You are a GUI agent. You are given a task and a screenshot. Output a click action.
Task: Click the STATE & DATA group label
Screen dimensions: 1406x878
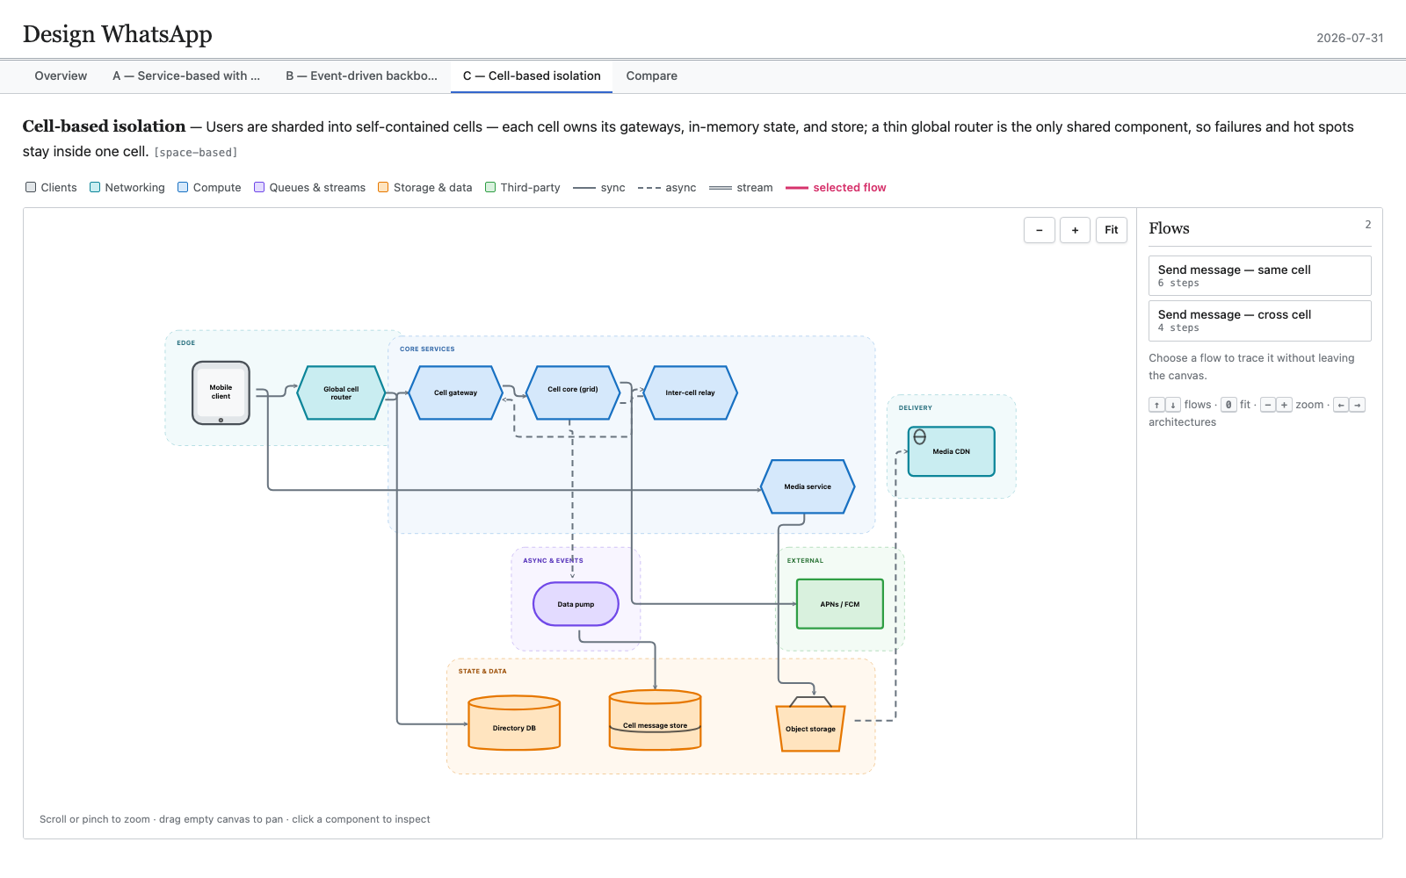coord(482,672)
